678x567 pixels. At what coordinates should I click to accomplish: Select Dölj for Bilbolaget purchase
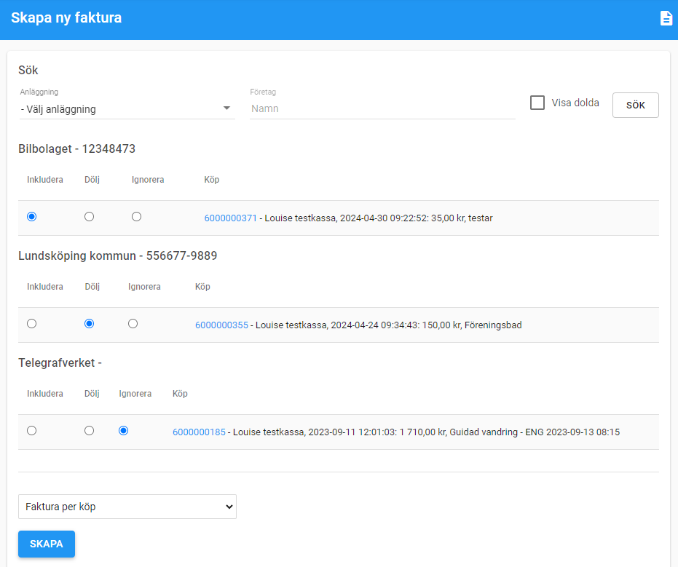click(89, 217)
